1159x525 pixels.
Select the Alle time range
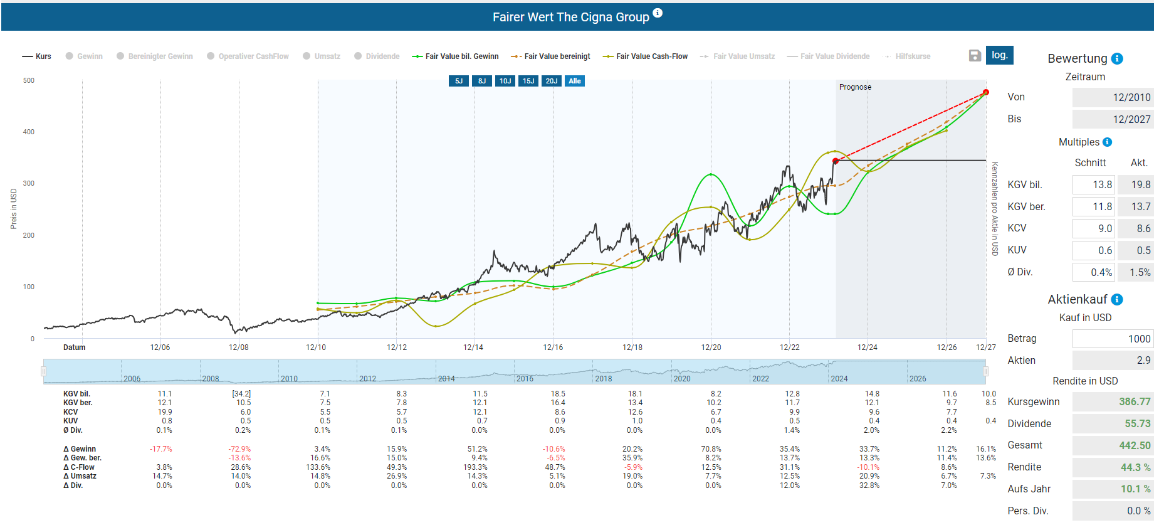click(x=575, y=81)
